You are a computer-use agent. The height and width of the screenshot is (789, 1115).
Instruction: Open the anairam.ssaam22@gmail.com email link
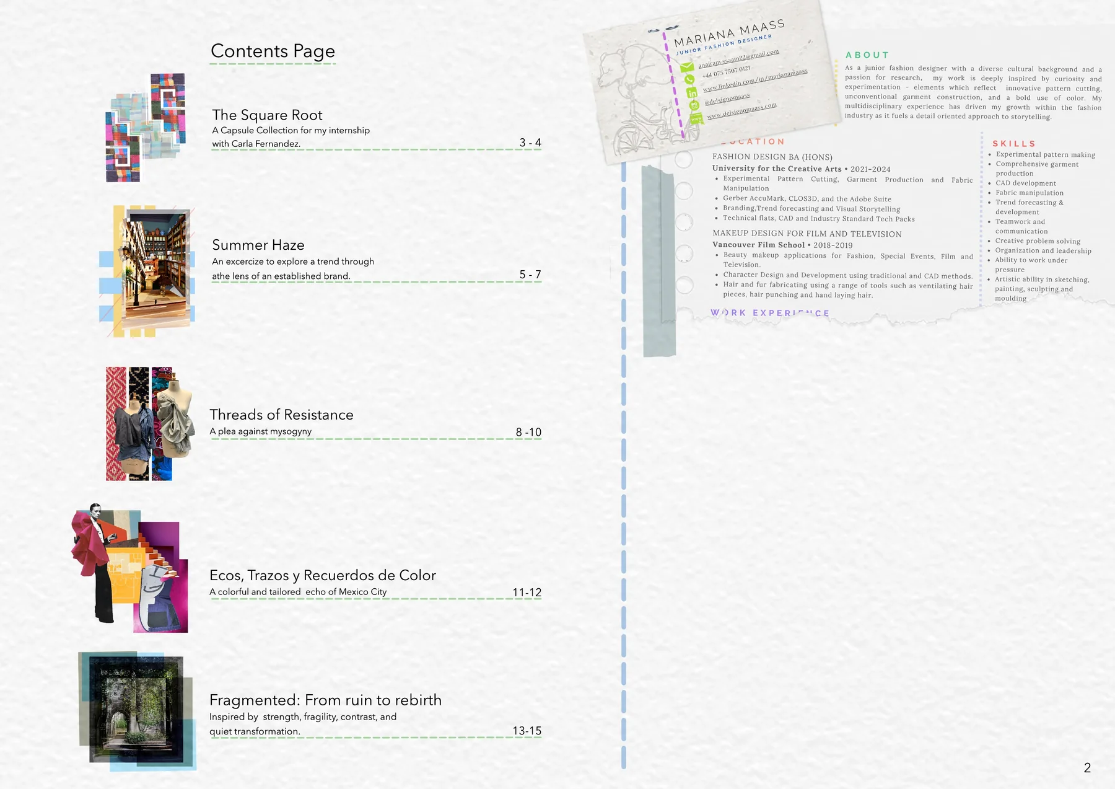(738, 58)
